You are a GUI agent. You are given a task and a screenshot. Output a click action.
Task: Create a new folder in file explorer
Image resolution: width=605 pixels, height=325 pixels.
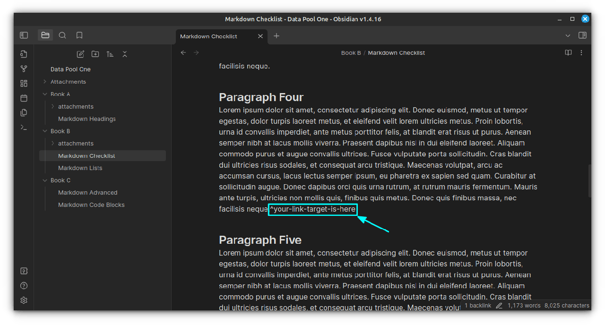pyautogui.click(x=95, y=54)
